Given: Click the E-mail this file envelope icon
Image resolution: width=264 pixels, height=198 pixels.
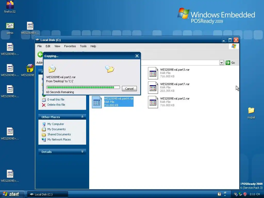Looking at the screenshot, I should pos(44,100).
